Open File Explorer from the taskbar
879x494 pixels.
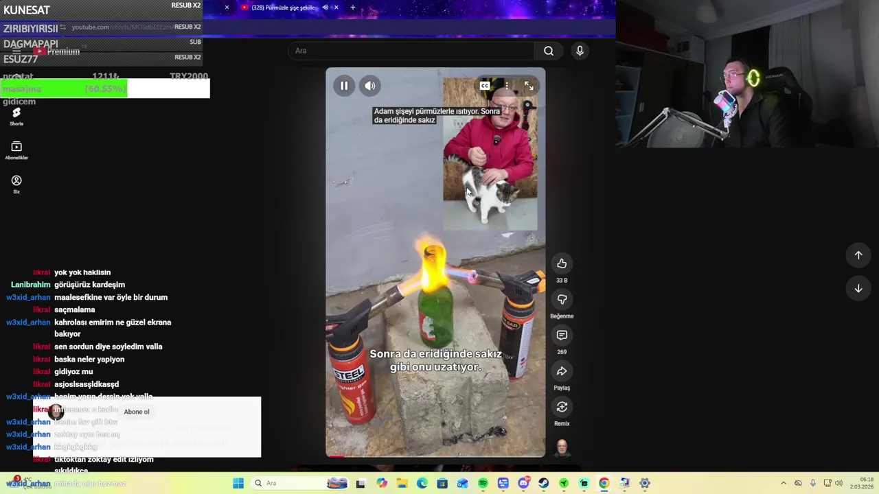(402, 483)
